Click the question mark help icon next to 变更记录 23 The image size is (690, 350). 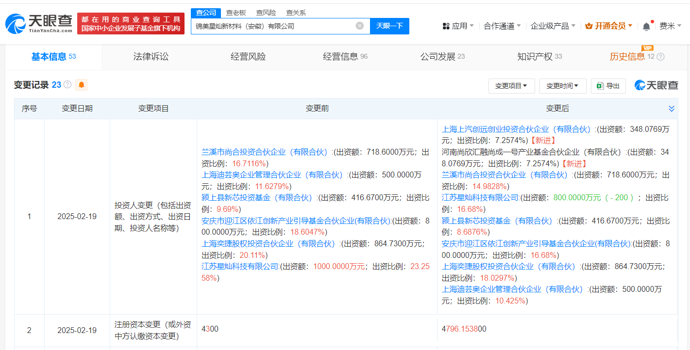67,85
